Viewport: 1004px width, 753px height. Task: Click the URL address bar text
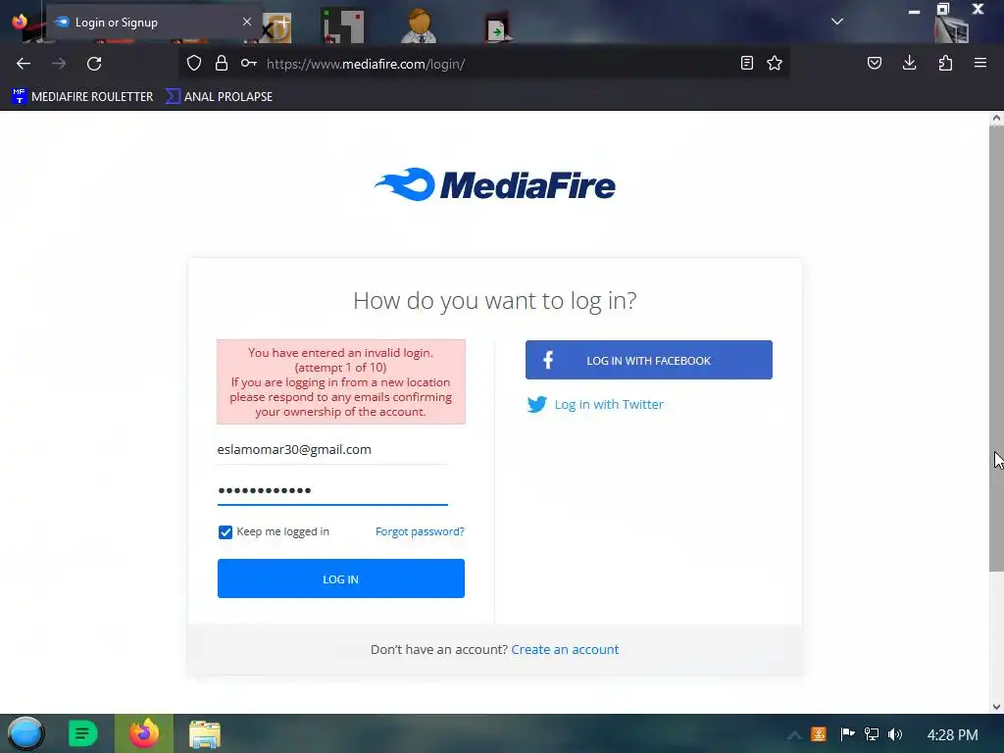(x=366, y=64)
